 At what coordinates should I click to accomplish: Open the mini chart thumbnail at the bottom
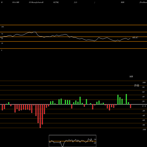tap(73, 141)
